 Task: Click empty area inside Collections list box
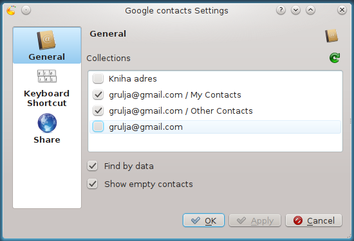pyautogui.click(x=215, y=143)
